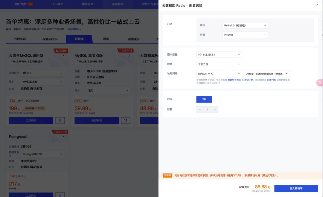
Task: Click the 39.99 元 price
Action: click(x=83, y=108)
